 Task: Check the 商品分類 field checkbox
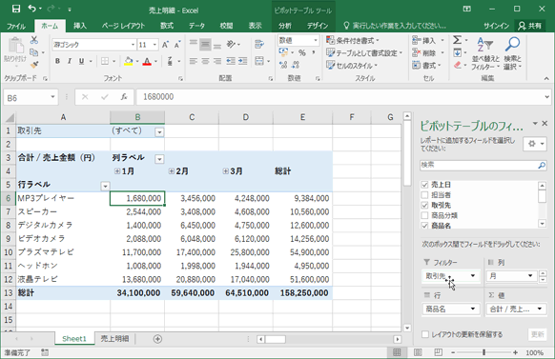424,215
